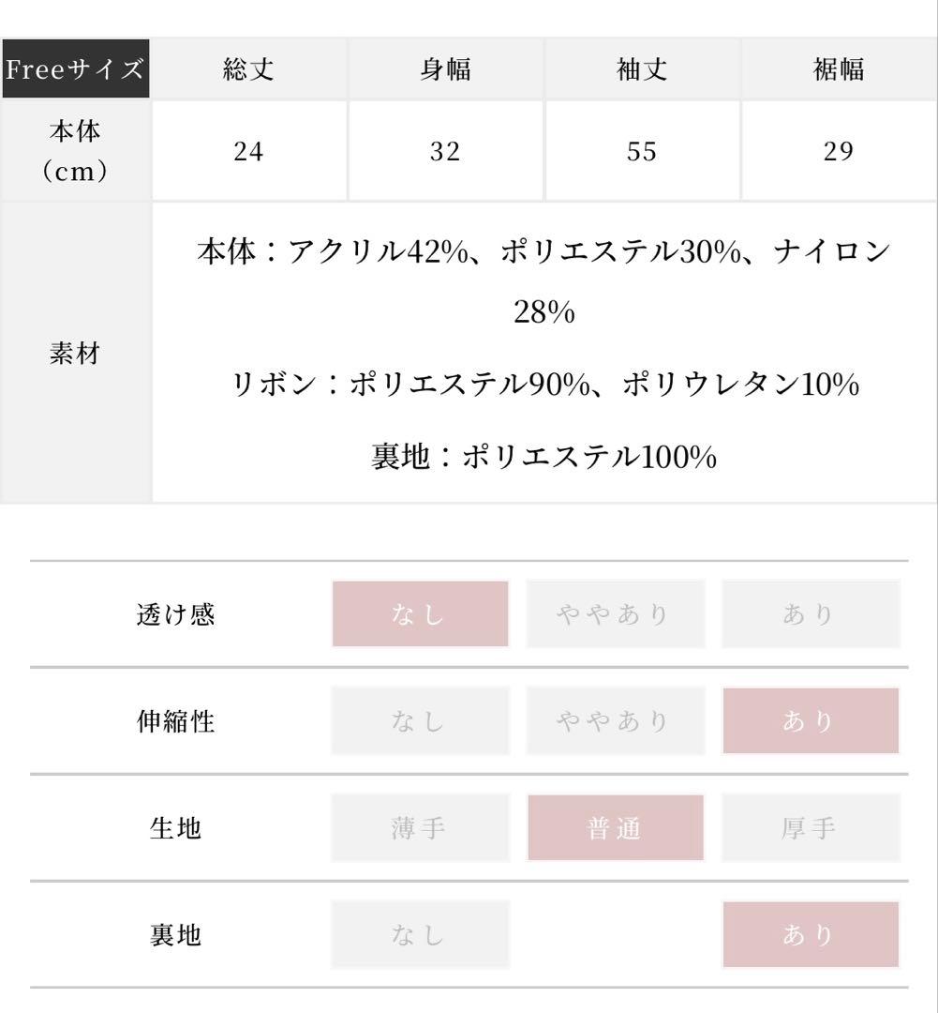Select the 身幅 column header
938x1013 pixels.
point(446,69)
